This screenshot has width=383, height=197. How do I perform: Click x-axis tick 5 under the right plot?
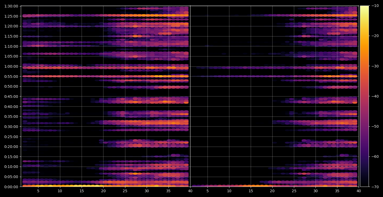[207, 191]
